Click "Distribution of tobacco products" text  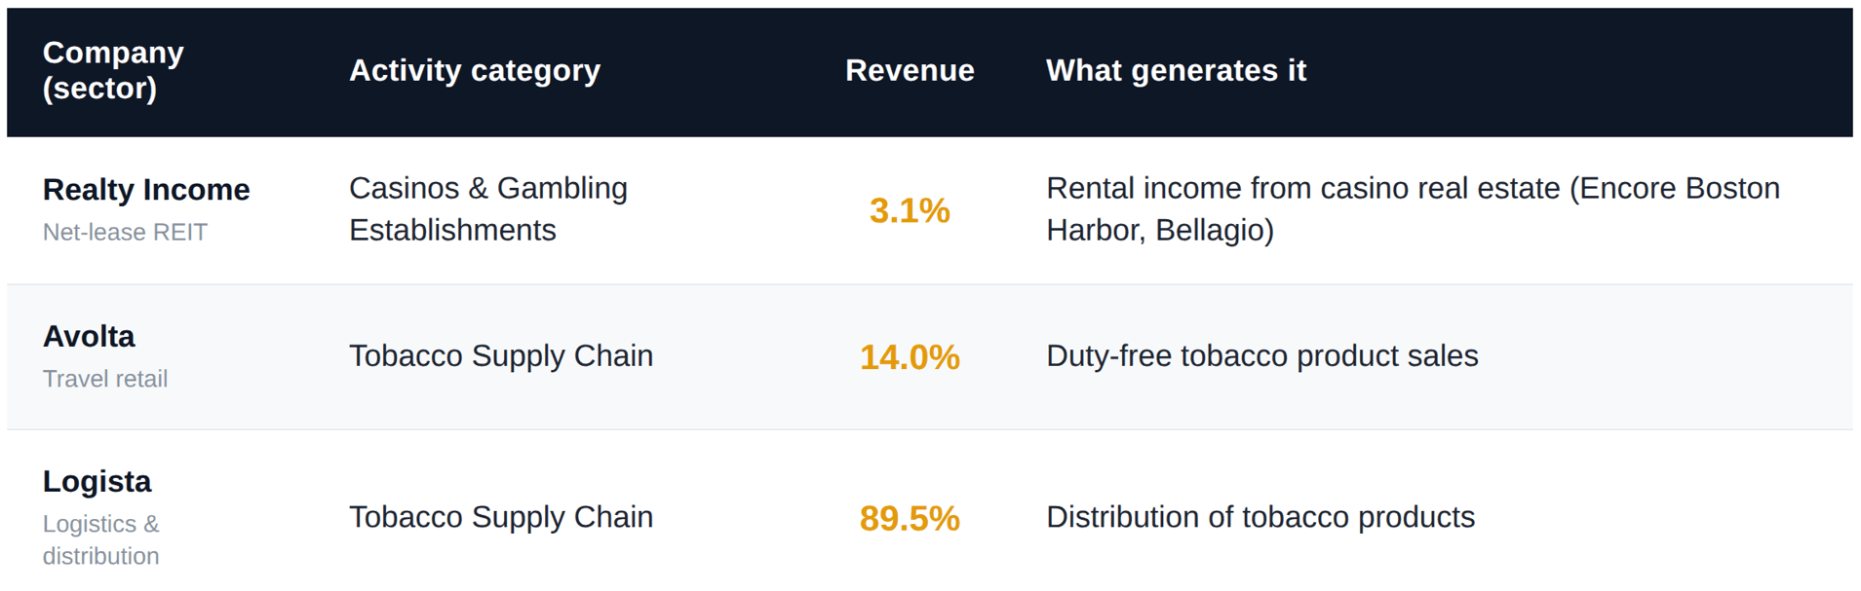[x=1260, y=517]
